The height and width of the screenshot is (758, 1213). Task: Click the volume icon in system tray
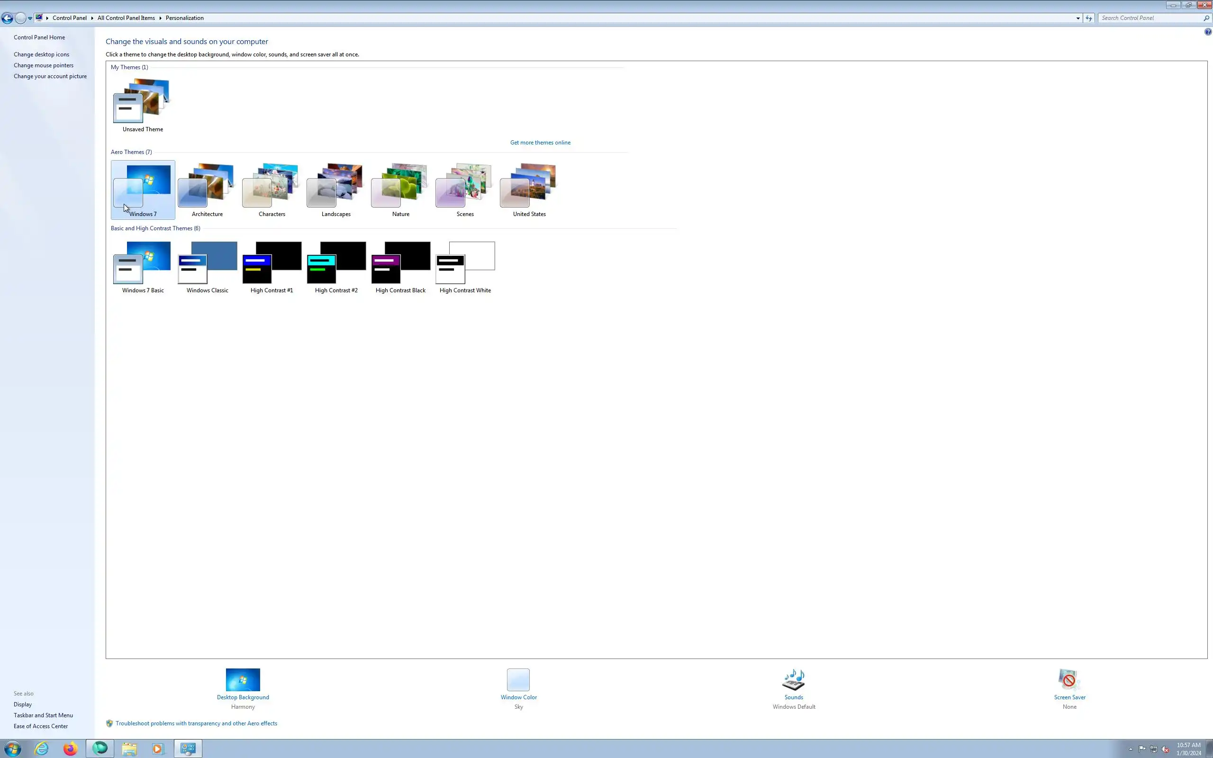(x=1165, y=749)
